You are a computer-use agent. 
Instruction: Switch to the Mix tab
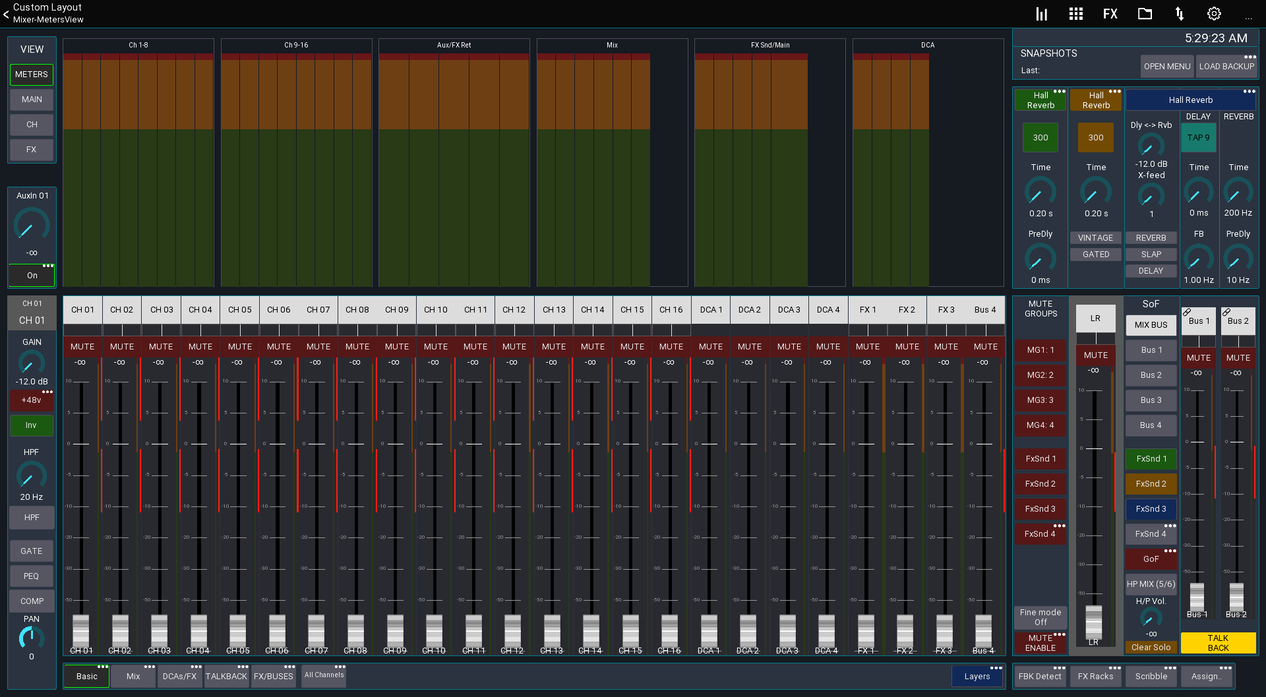(133, 676)
